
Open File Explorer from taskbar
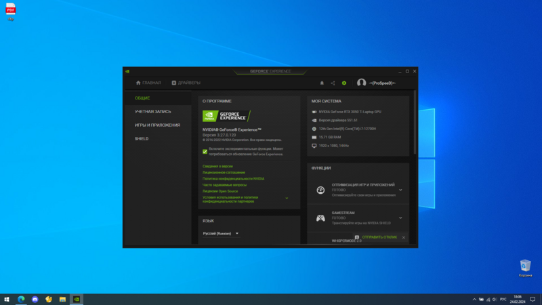[x=62, y=300]
